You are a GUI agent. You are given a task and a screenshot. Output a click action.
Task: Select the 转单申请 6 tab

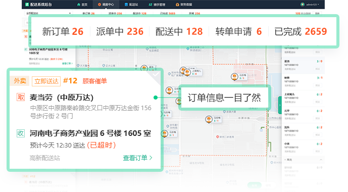(238, 31)
